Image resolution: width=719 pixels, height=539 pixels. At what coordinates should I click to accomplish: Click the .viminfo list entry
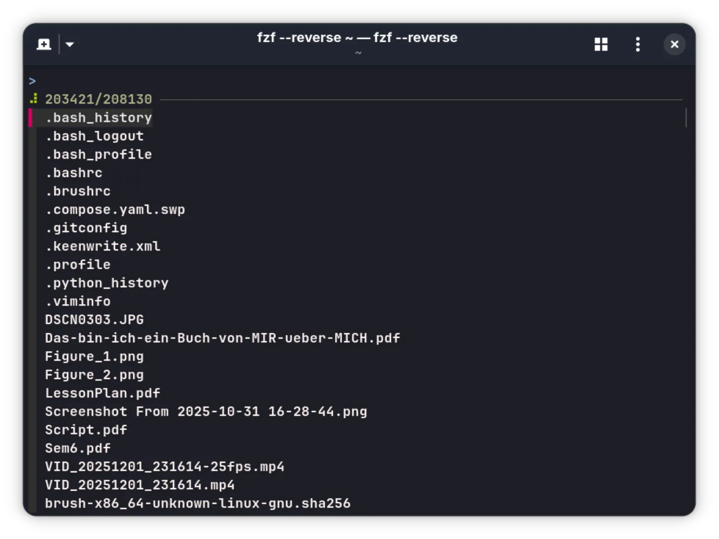(77, 301)
